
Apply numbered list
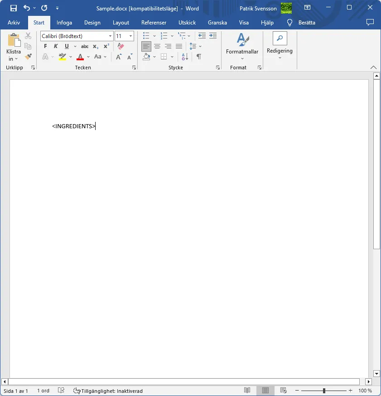point(164,36)
